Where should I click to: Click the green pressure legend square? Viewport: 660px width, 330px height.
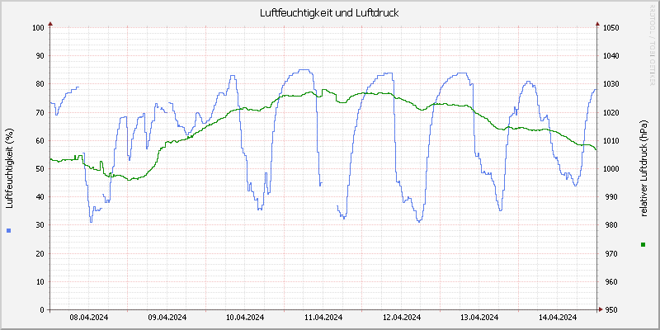(x=643, y=244)
